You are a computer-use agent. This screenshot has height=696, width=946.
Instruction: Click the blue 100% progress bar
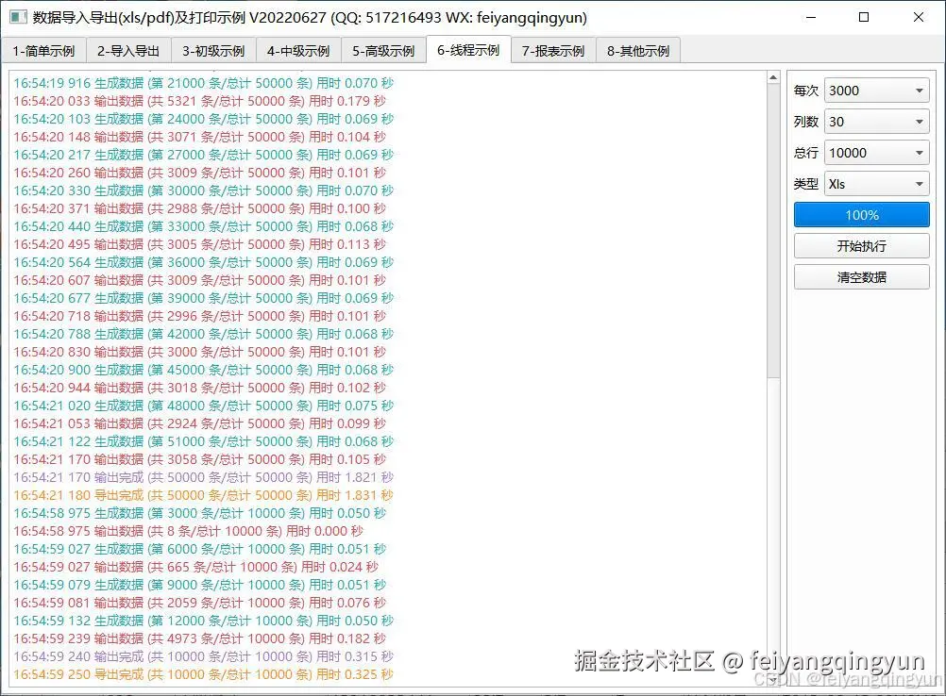coord(862,214)
